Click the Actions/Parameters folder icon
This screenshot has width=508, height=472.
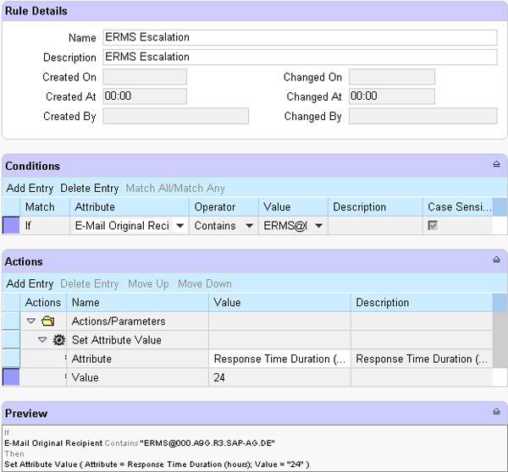tap(47, 321)
